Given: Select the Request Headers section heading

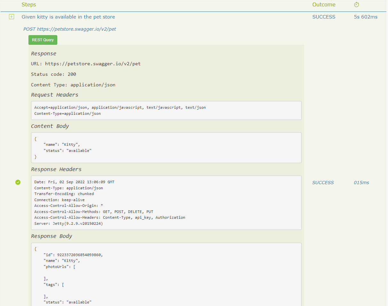Looking at the screenshot, I should (x=54, y=95).
